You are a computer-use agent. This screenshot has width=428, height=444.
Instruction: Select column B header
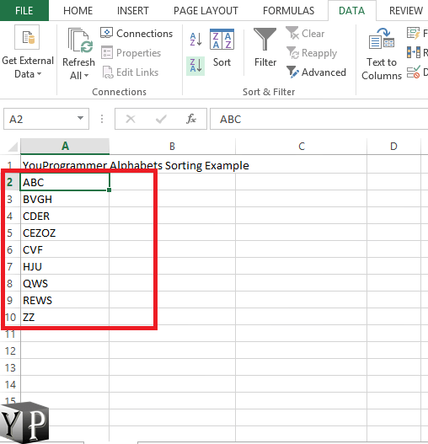coord(172,146)
